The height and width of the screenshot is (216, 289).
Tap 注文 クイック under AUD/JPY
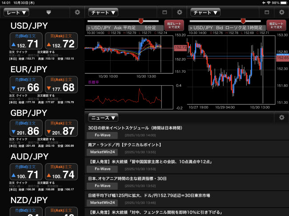point(18,183)
